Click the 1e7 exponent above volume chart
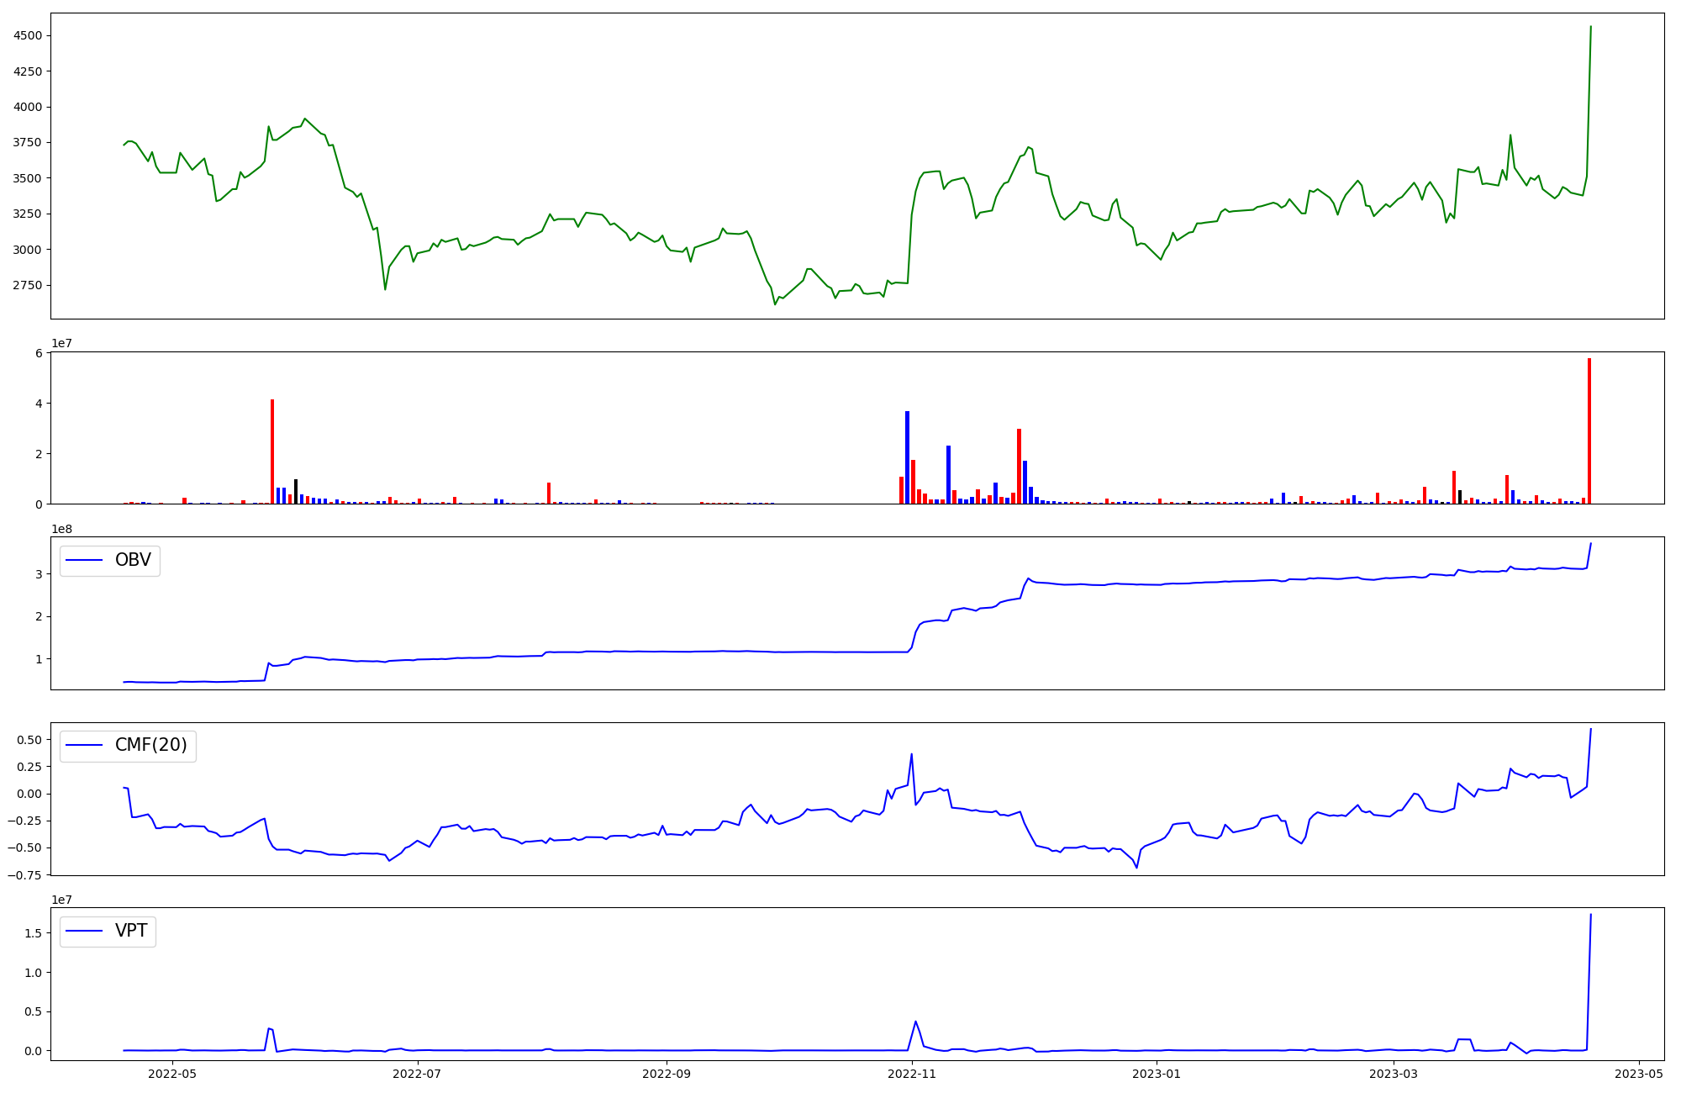 [61, 344]
